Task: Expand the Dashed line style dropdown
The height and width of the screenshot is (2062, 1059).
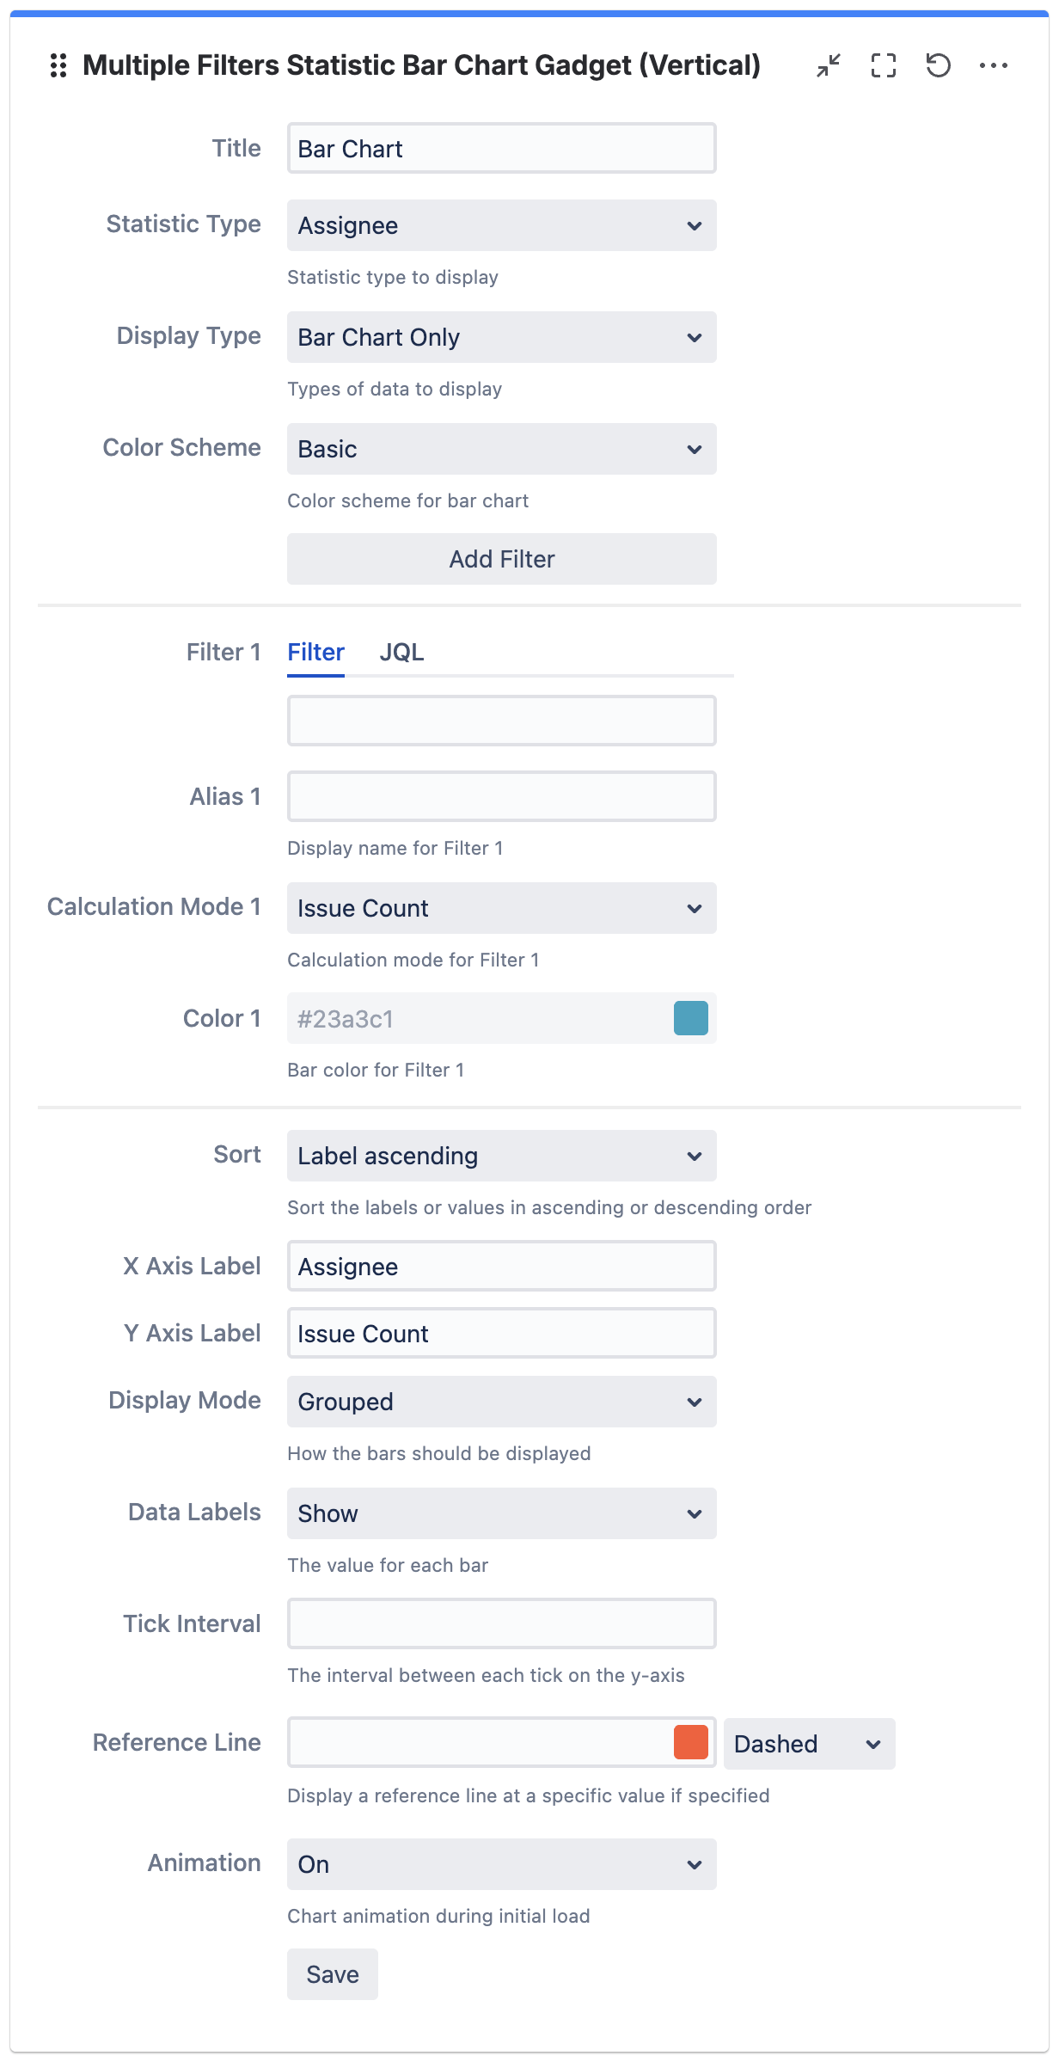Action: tap(809, 1744)
